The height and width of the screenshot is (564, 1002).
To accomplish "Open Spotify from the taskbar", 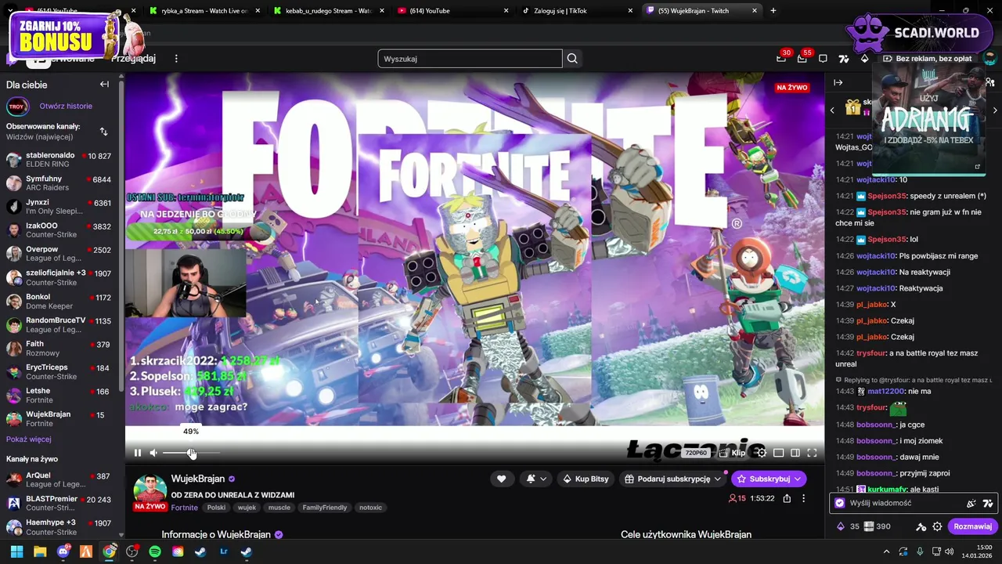I will point(155,551).
